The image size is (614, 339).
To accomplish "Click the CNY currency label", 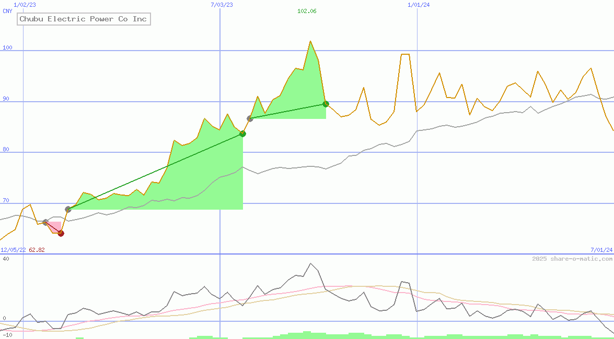I will point(7,11).
